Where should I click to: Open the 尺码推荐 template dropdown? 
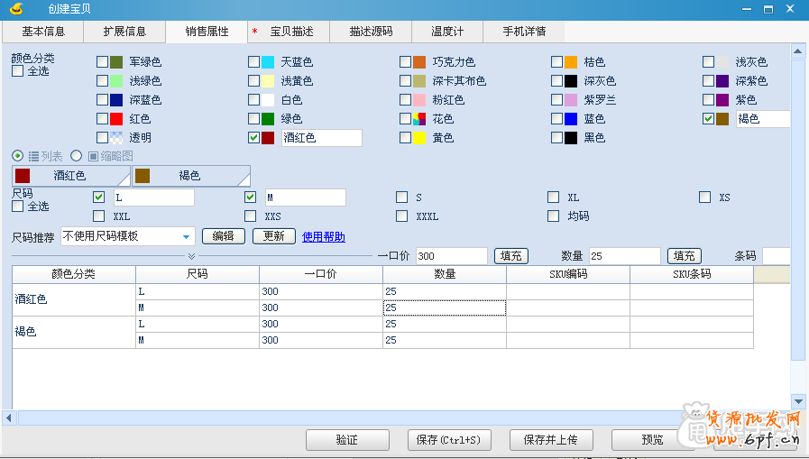click(x=187, y=237)
